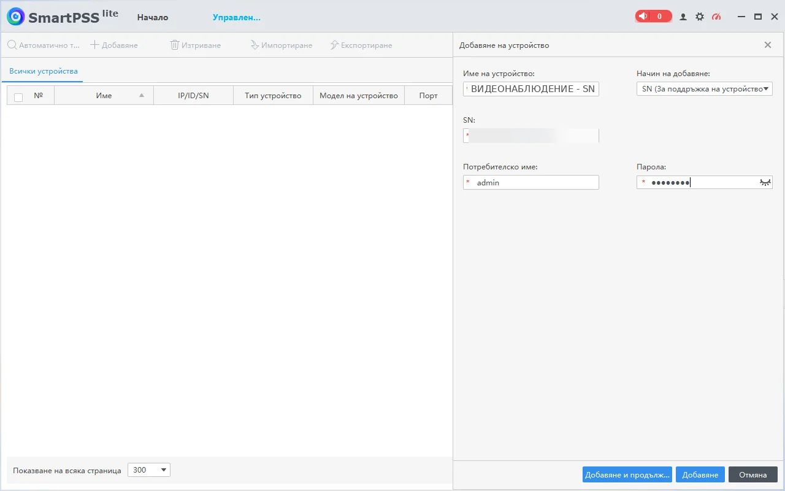Click the SmartPSS lite logo icon
The height and width of the screenshot is (491, 785).
pos(16,17)
